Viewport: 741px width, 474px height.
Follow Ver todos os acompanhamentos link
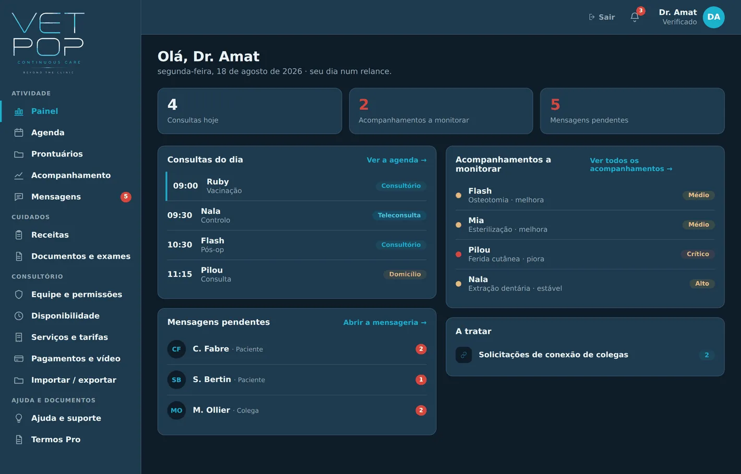631,165
